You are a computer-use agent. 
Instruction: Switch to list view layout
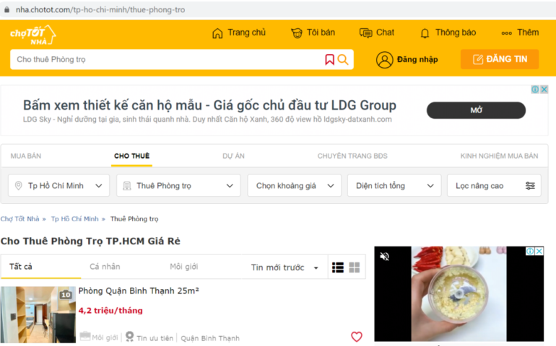(338, 267)
